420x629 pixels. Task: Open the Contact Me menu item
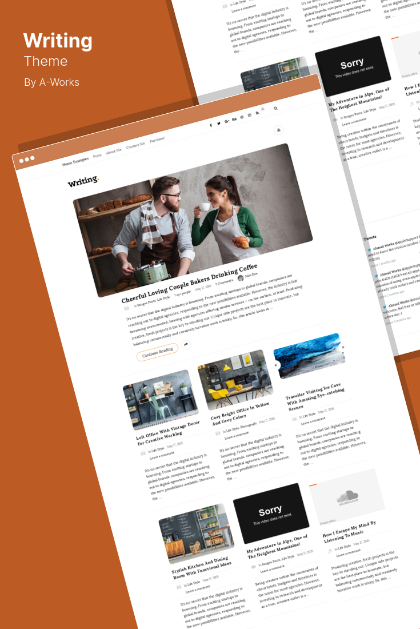click(135, 146)
